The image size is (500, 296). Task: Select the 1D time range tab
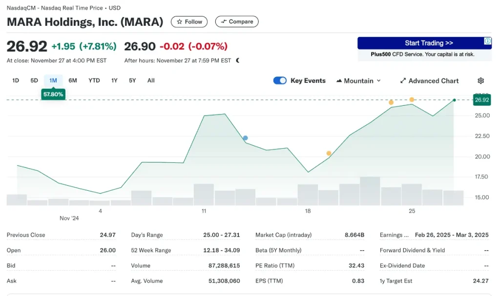(16, 80)
